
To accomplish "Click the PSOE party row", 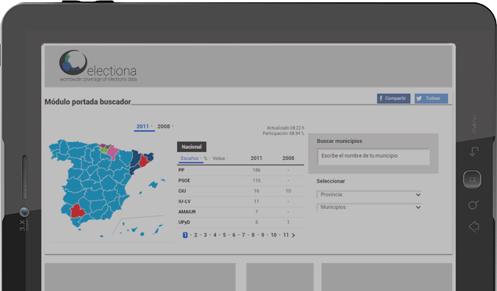I will tap(240, 181).
